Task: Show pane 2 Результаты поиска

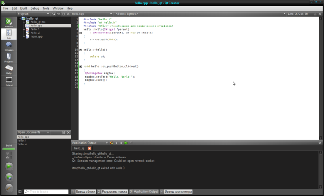Action: [x=112, y=192]
